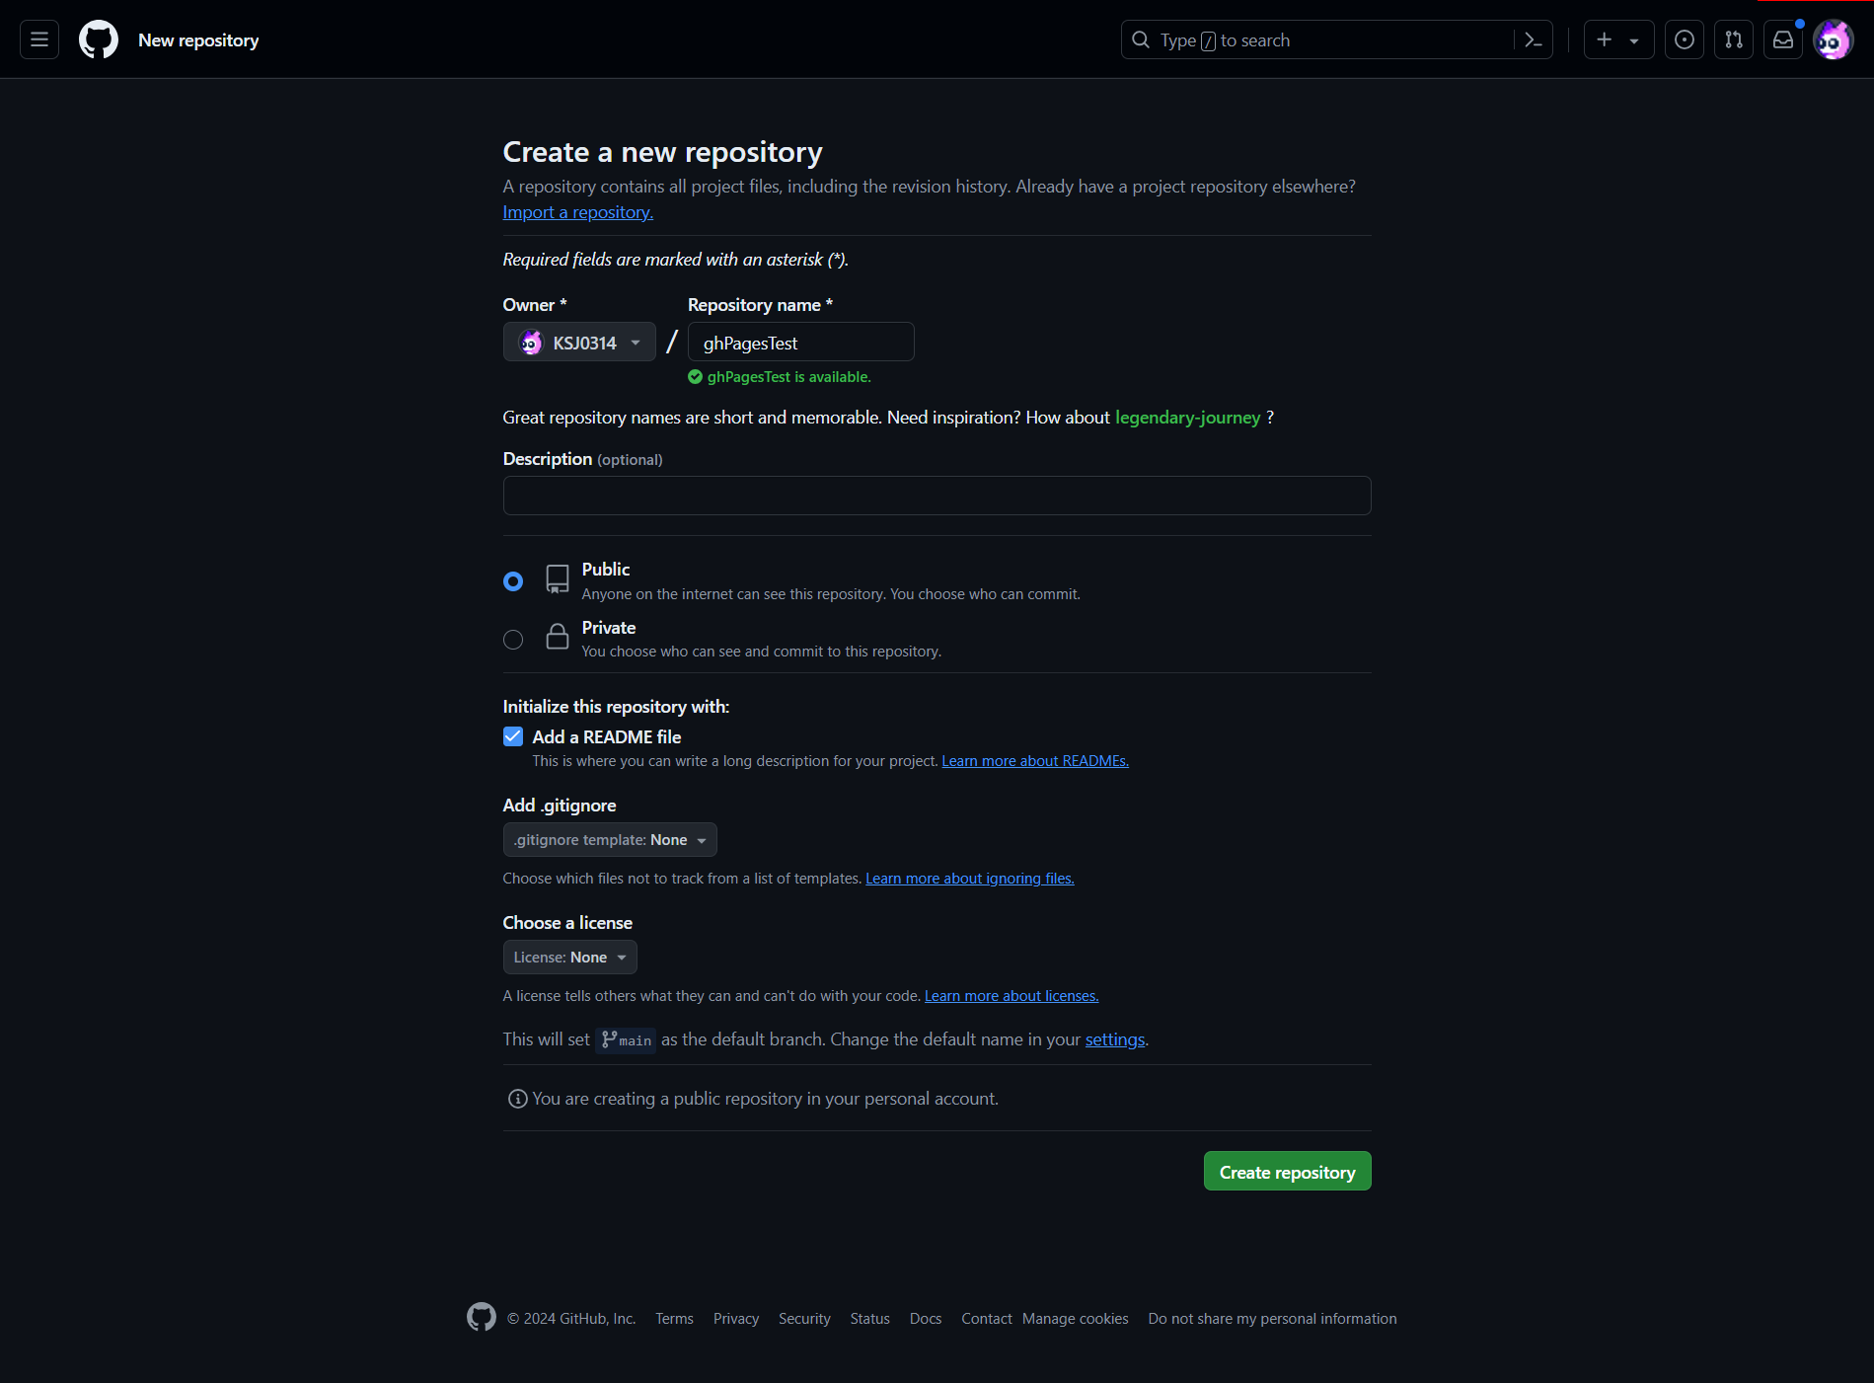Click the Private option label

(609, 628)
